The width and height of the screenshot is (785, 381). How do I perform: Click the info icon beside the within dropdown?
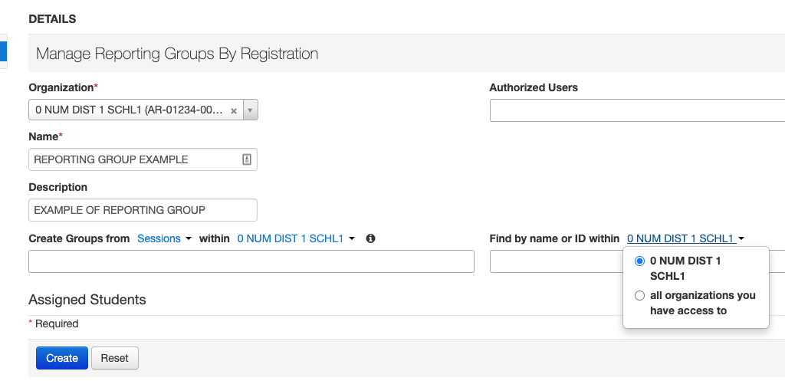pyautogui.click(x=371, y=238)
